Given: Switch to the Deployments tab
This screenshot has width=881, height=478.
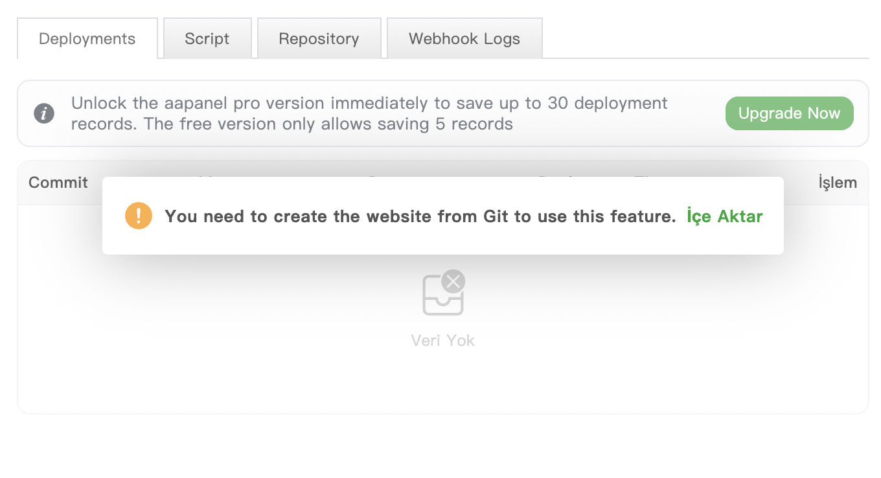Looking at the screenshot, I should 87,39.
